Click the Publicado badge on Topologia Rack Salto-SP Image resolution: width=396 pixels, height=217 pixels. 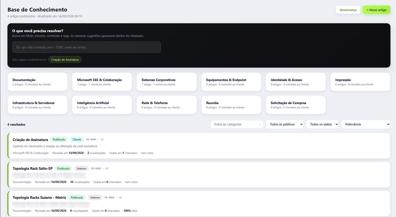(63, 168)
